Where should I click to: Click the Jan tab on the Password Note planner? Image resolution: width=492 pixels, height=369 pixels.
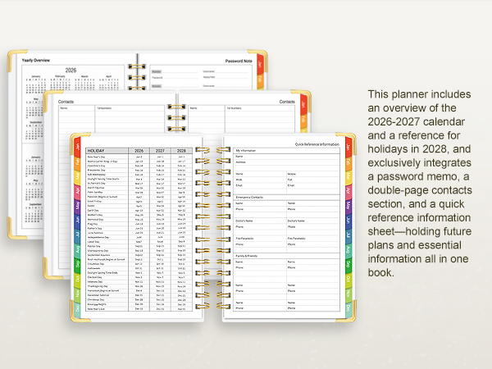[260, 64]
